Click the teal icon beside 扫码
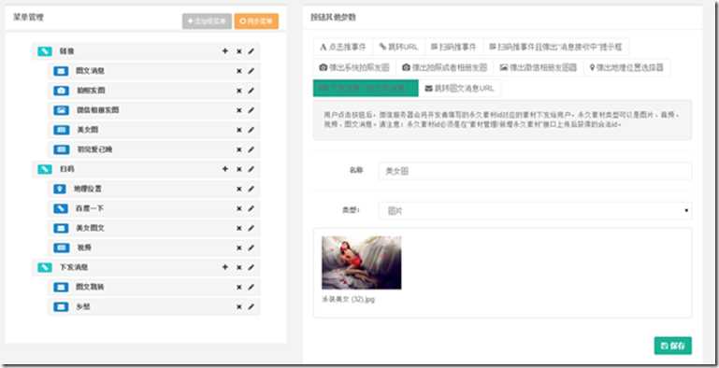 click(x=45, y=169)
